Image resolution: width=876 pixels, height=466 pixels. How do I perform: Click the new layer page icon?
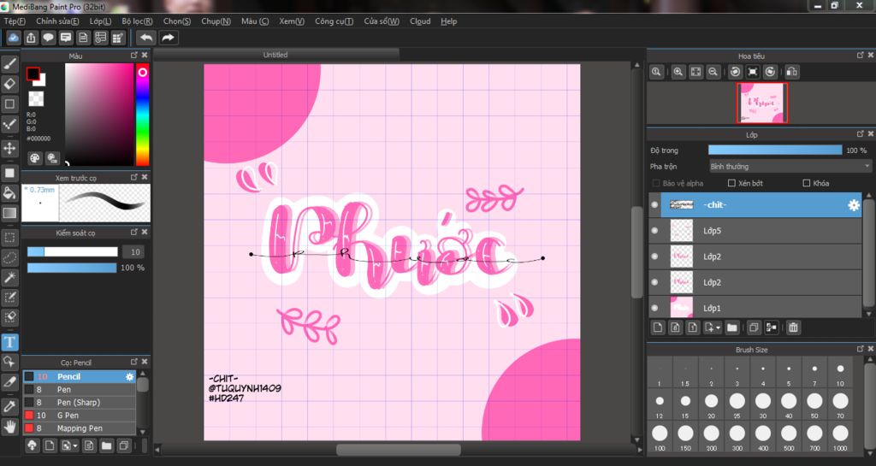(x=658, y=327)
